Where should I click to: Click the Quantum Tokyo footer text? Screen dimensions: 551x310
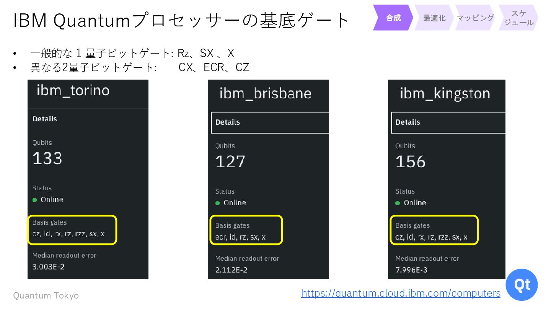(46, 295)
